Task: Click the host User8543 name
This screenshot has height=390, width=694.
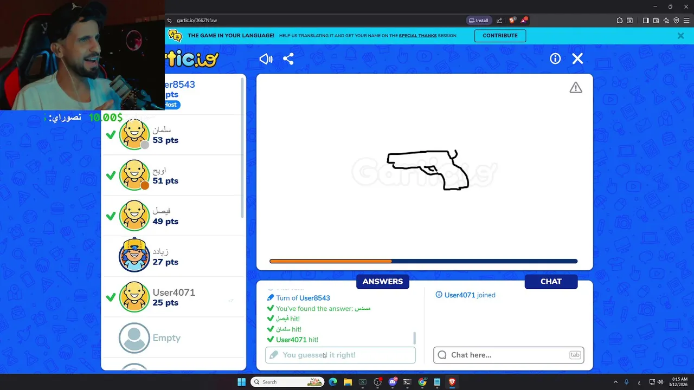Action: point(179,84)
